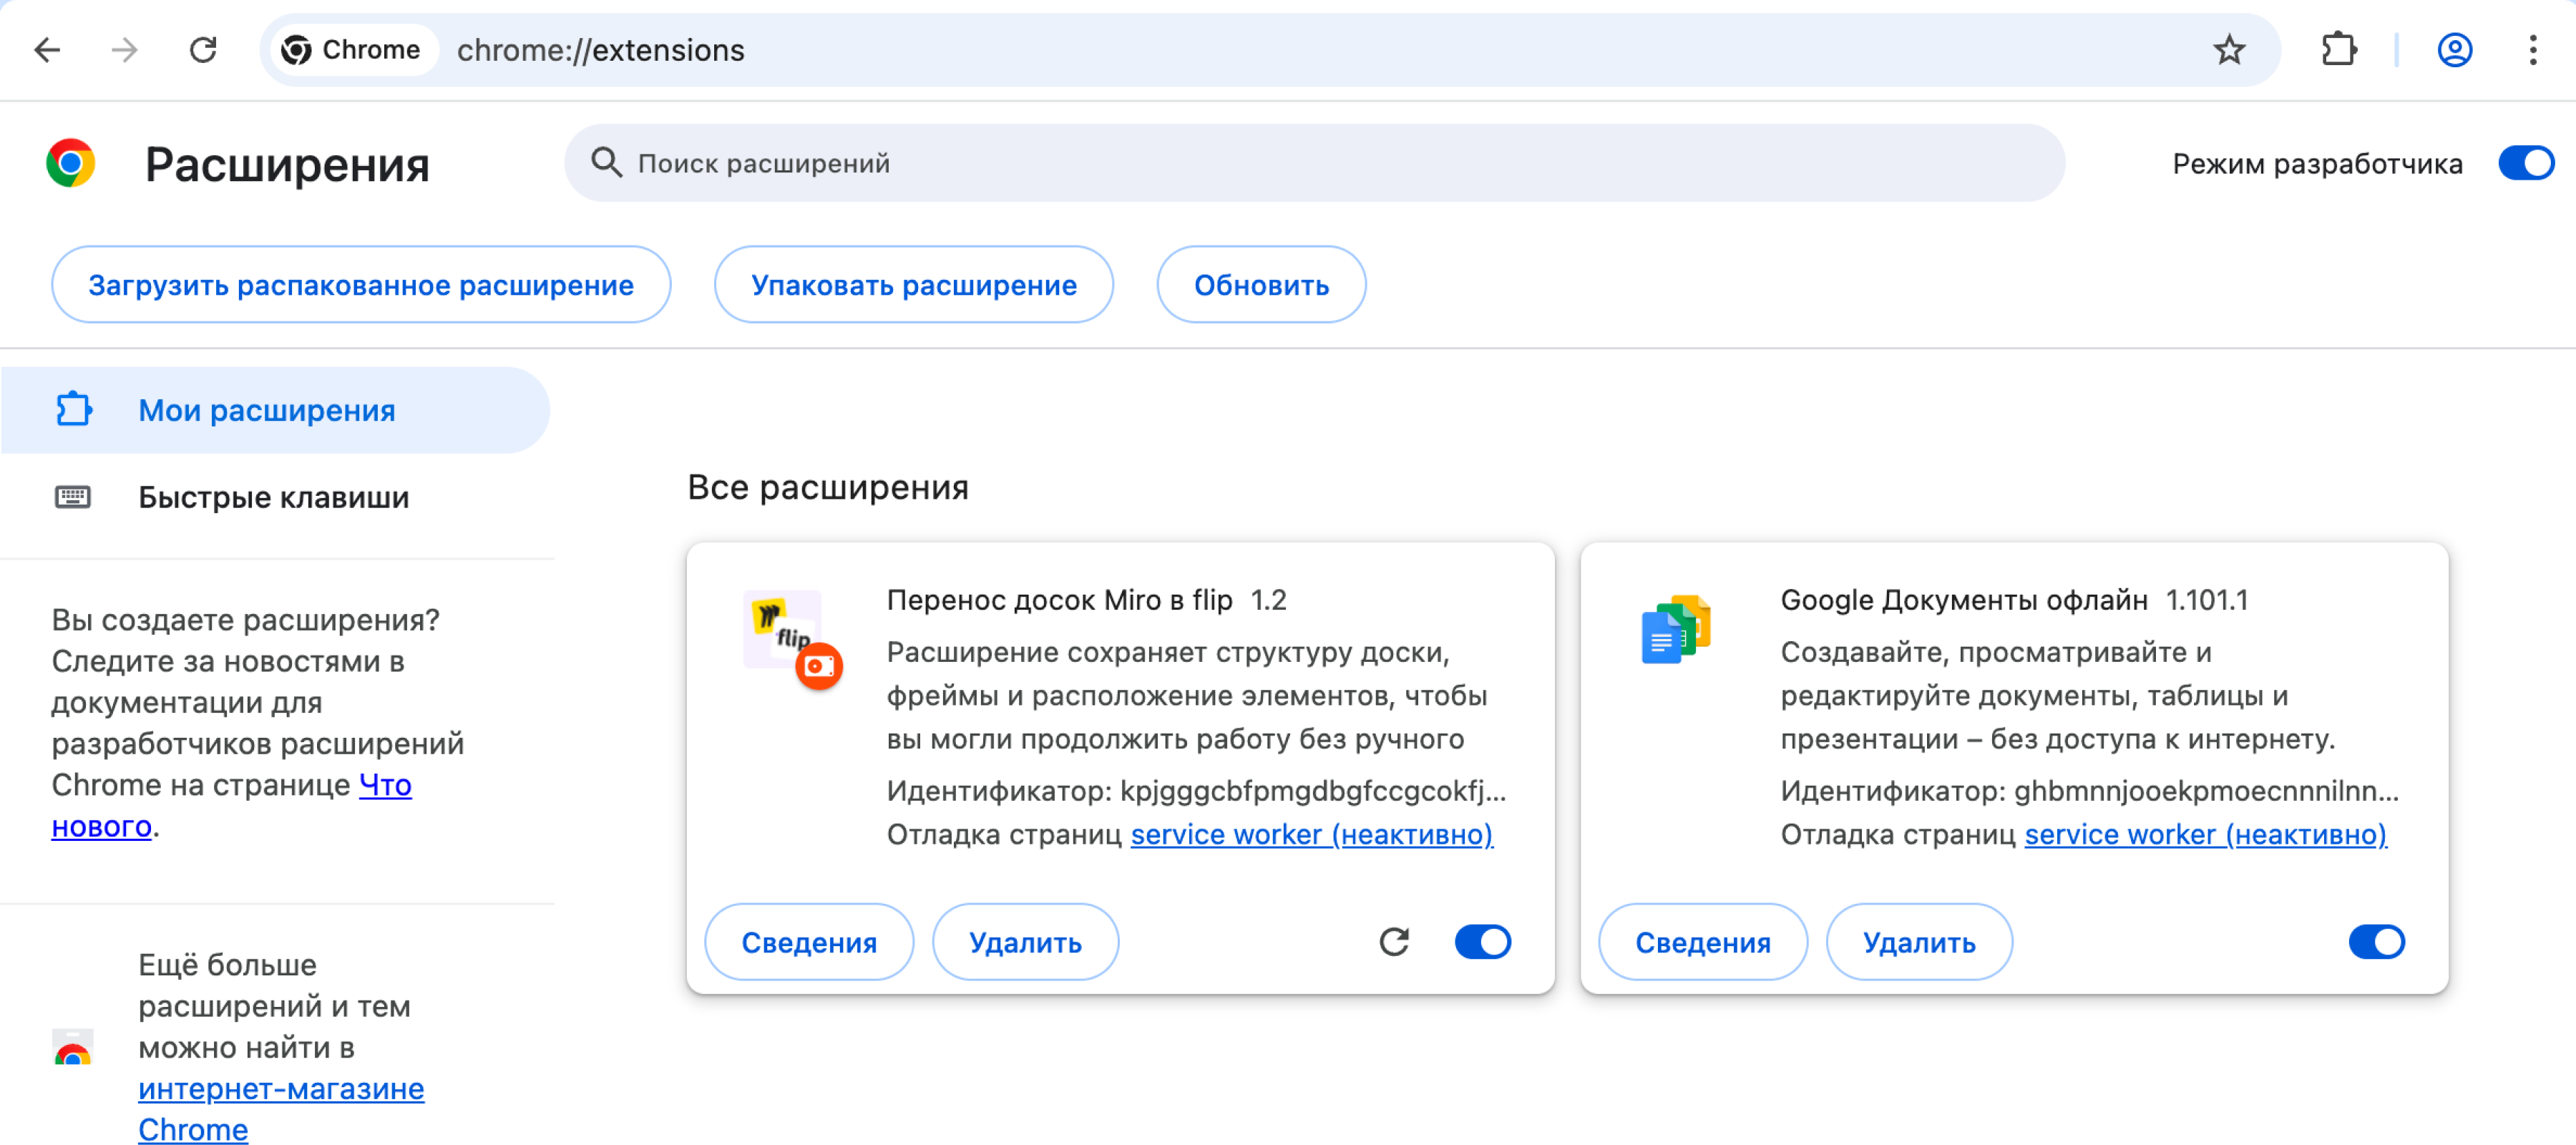Focus the Поиск расширений search field
Screen dimensions: 2576x1145
1314,163
